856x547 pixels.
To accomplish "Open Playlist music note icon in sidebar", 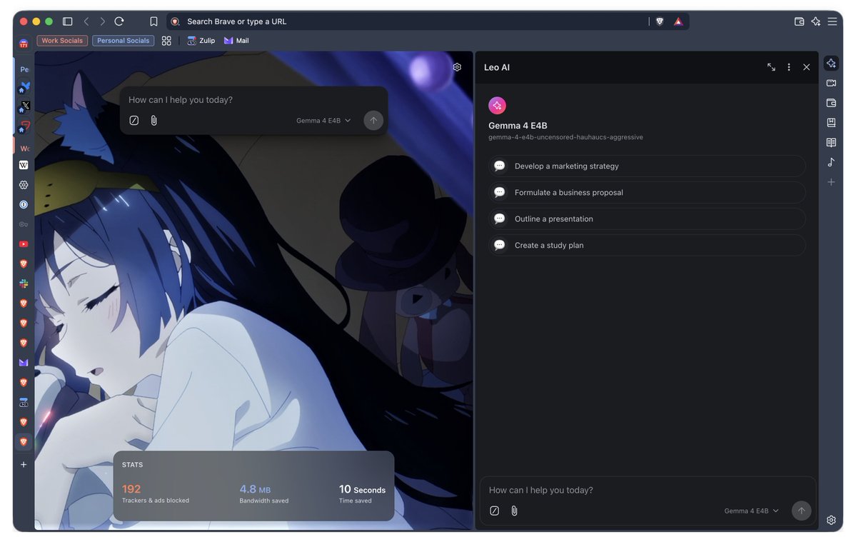I will pos(831,162).
